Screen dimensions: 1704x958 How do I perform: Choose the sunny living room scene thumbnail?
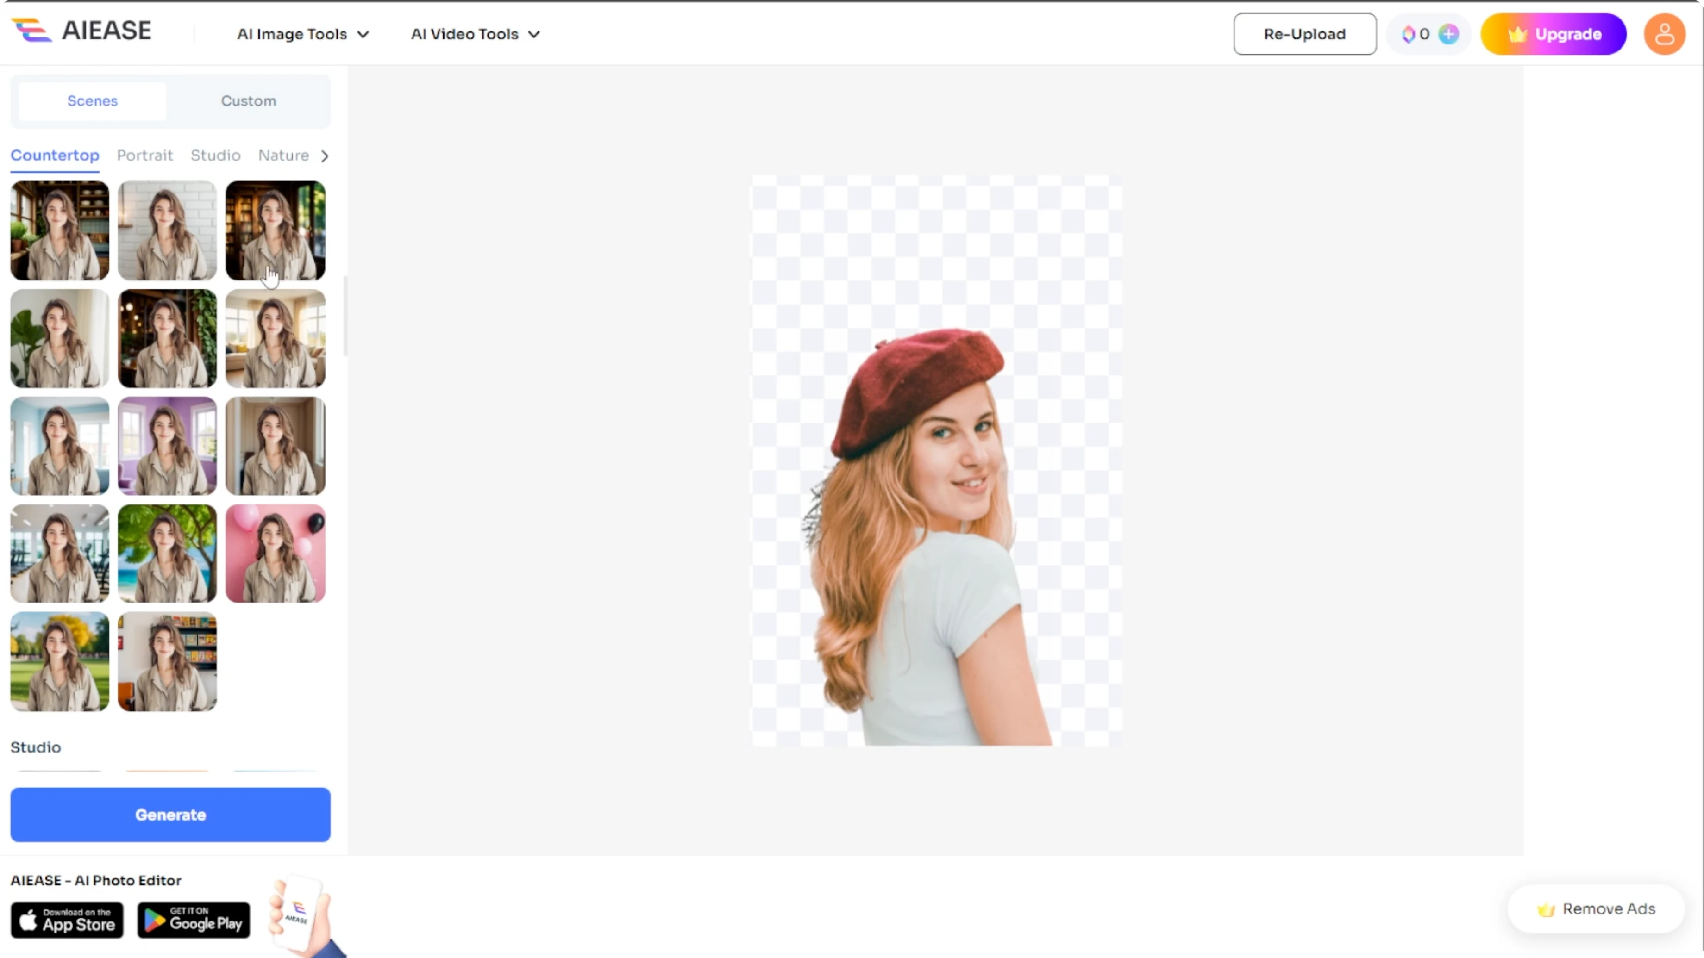[x=275, y=338]
